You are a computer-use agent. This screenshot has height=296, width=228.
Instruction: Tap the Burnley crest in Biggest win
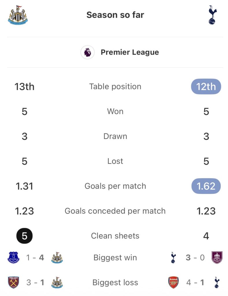tap(217, 258)
